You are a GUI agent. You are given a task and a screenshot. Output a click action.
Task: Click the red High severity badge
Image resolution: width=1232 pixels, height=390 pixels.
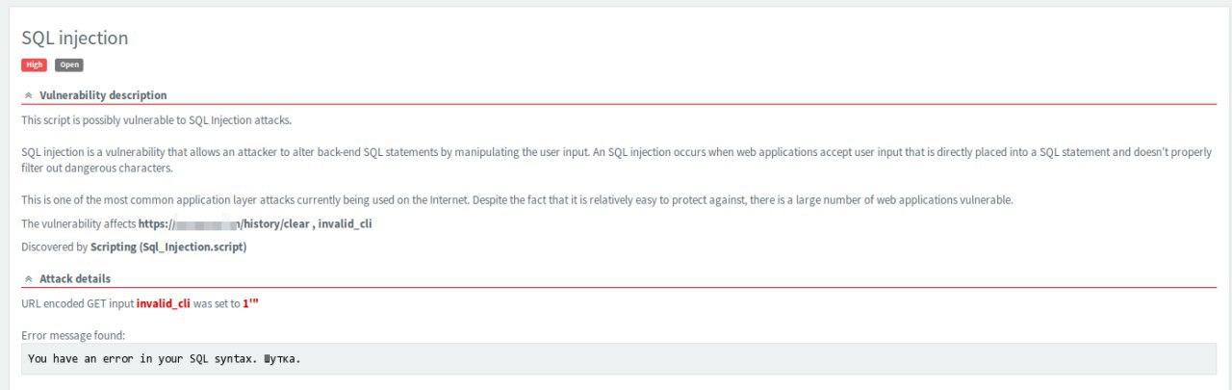click(x=34, y=65)
